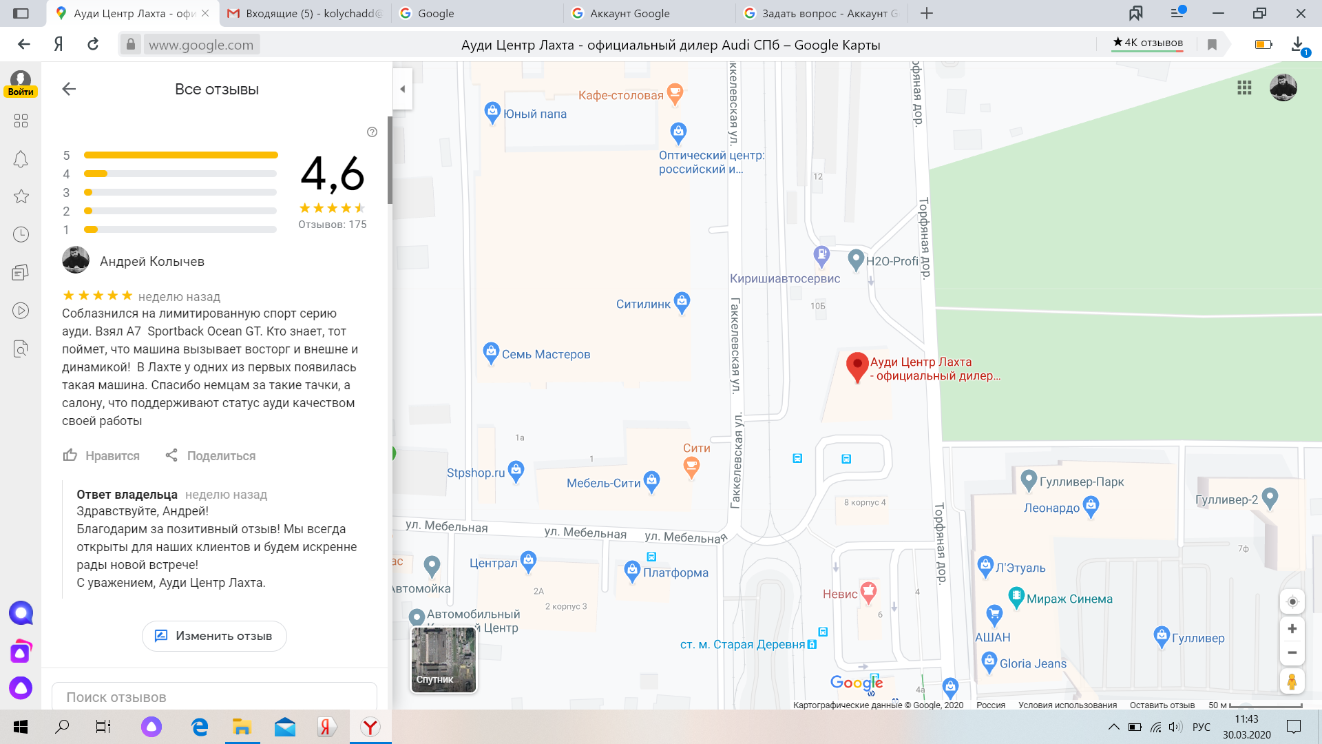Filter reviews by 1-star rating bar
The image size is (1322, 744).
point(180,229)
